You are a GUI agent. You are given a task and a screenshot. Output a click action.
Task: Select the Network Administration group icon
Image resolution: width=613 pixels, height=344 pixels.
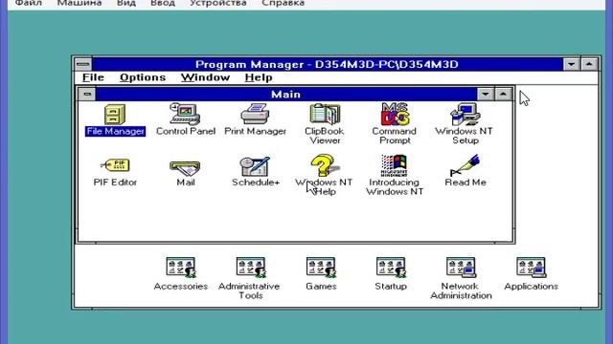461,268
